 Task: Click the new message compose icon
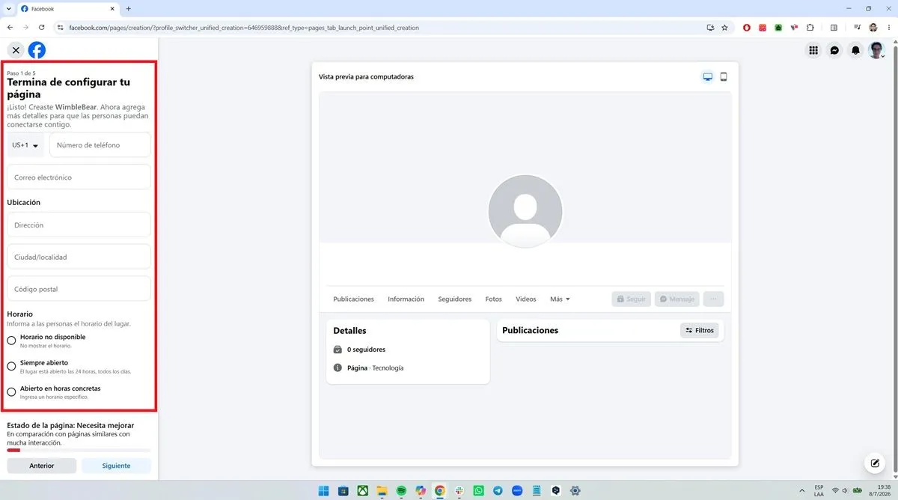point(874,463)
